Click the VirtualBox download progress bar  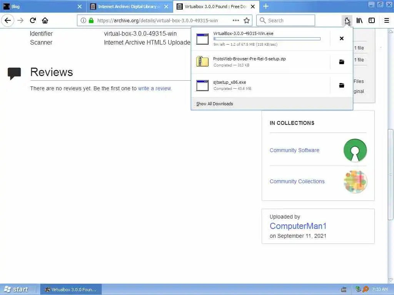(x=267, y=39)
